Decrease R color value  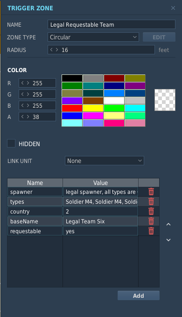(x=22, y=83)
